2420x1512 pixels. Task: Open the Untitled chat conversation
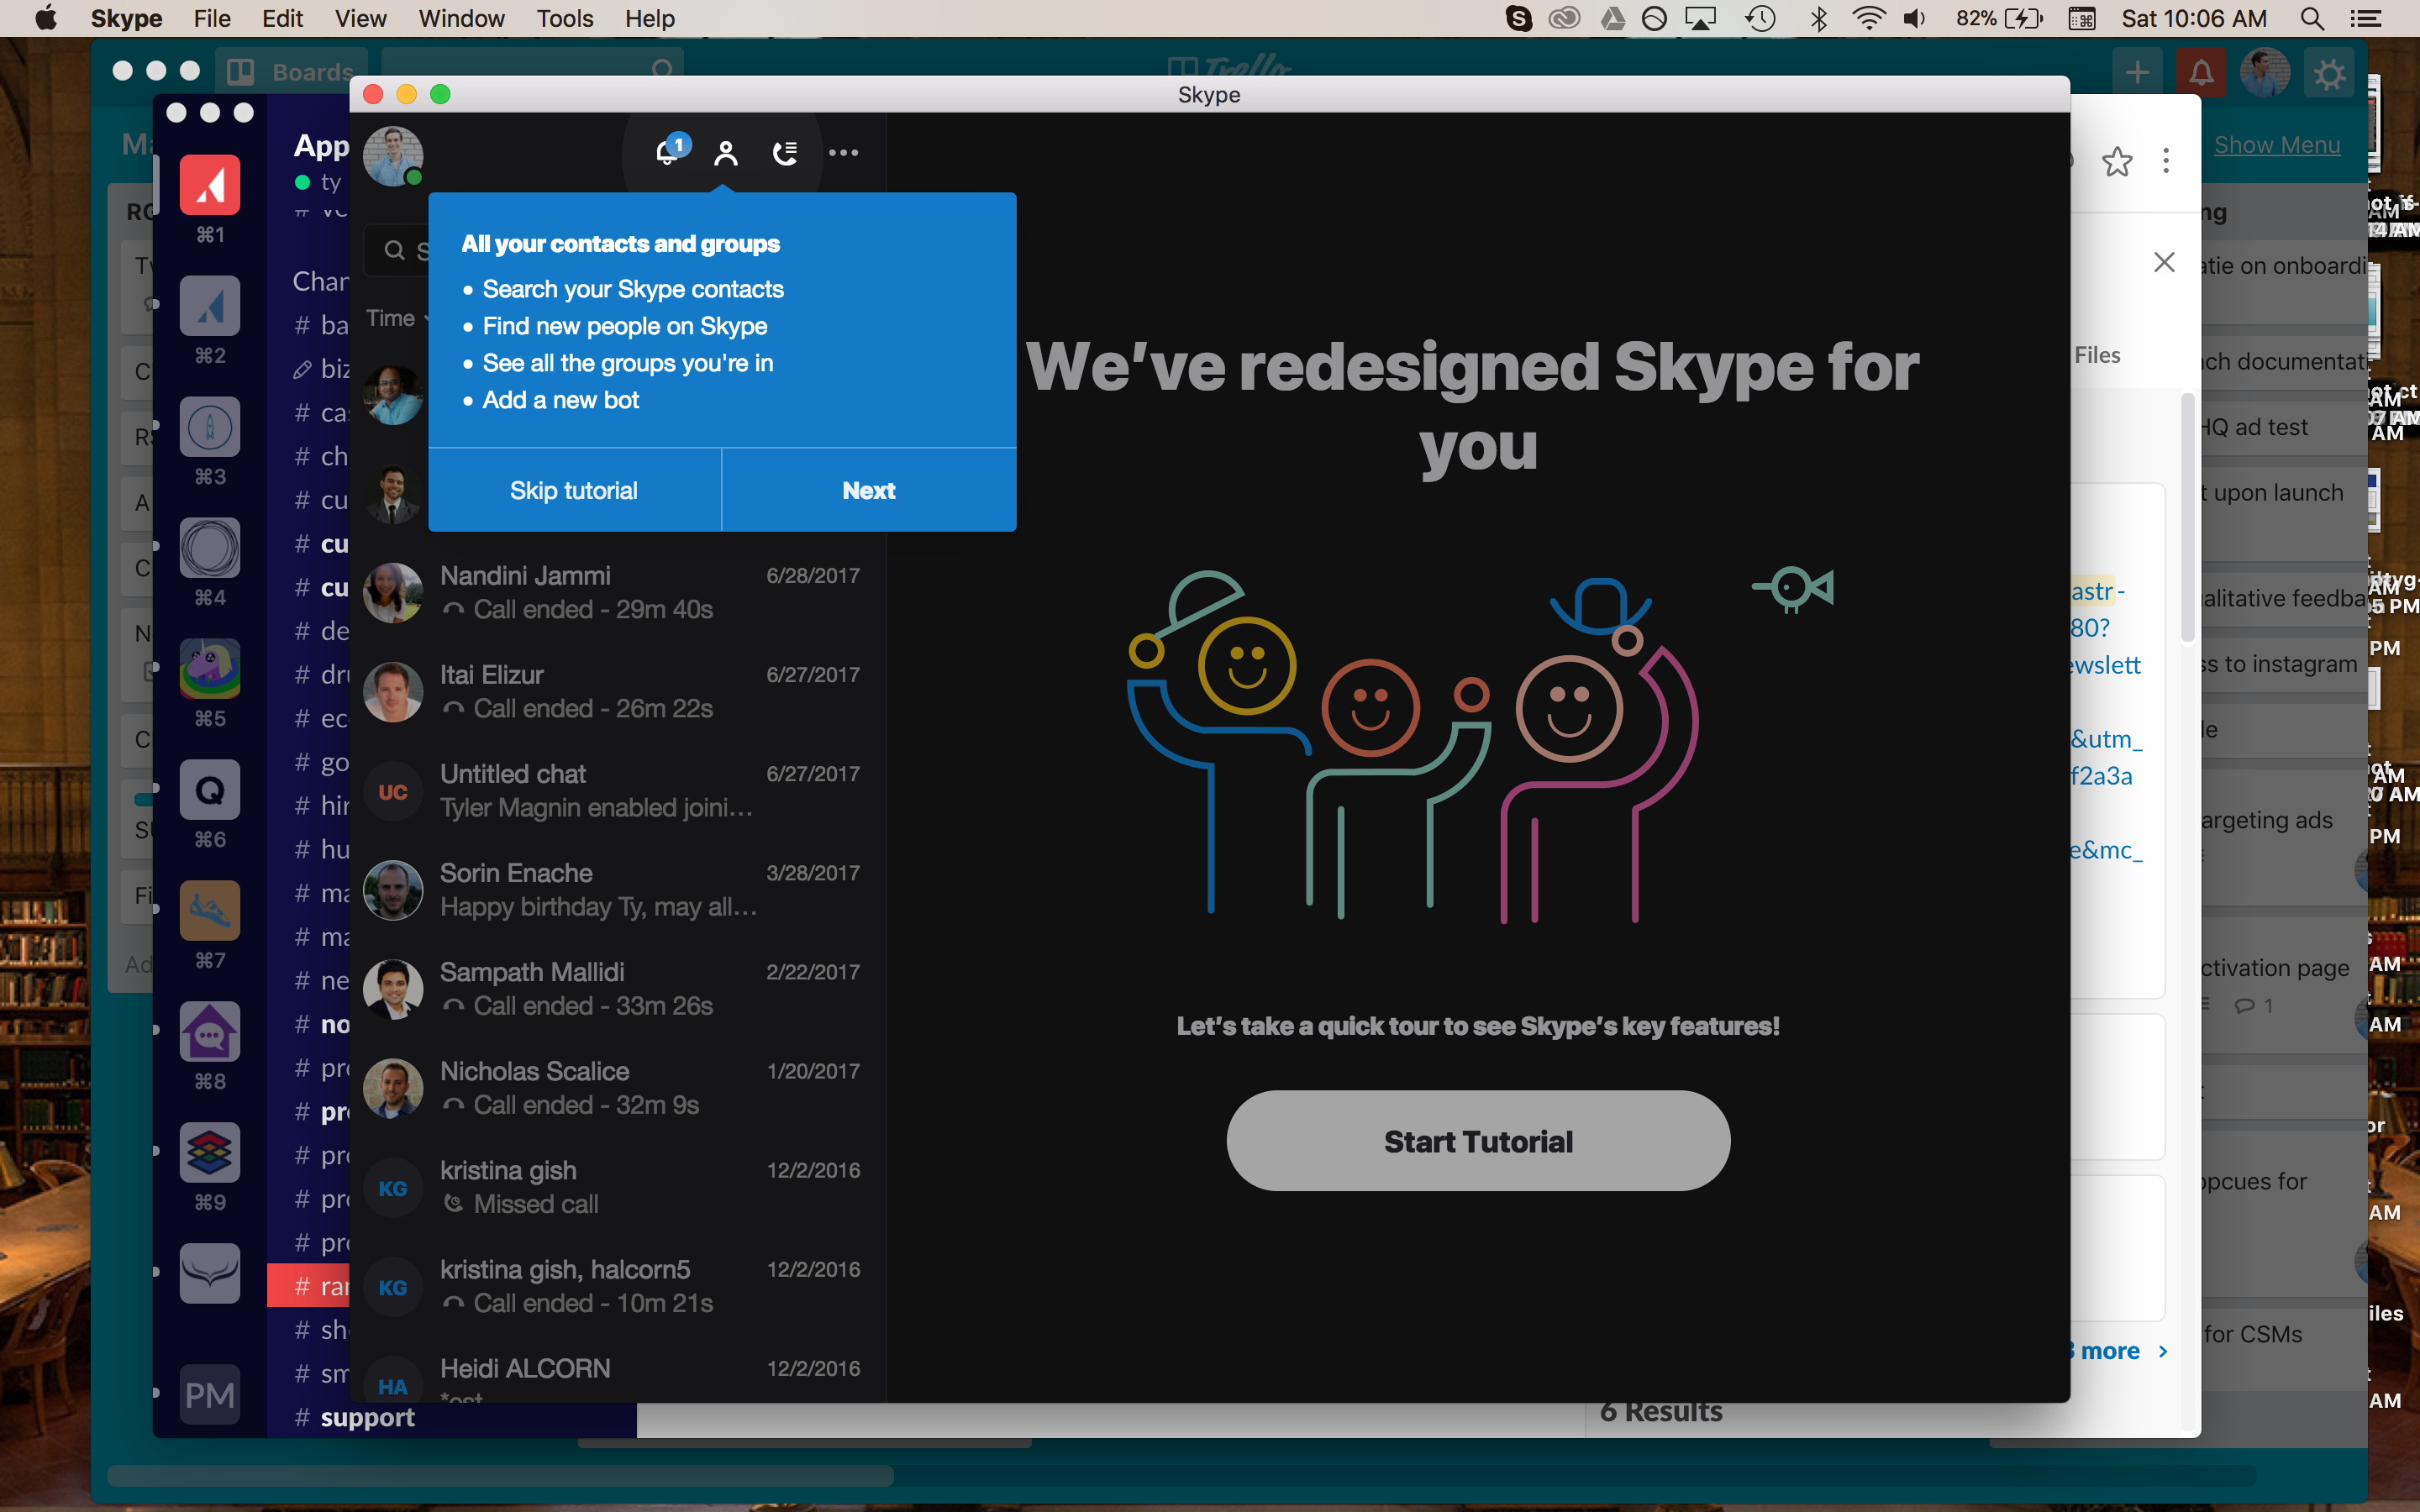point(618,790)
